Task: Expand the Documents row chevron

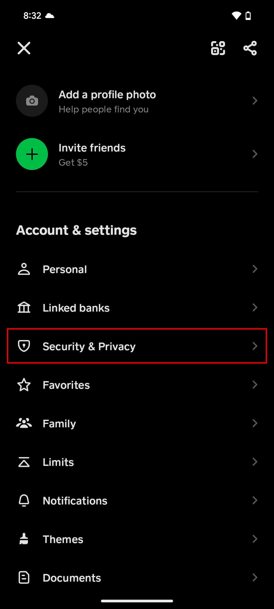Action: pos(255,578)
